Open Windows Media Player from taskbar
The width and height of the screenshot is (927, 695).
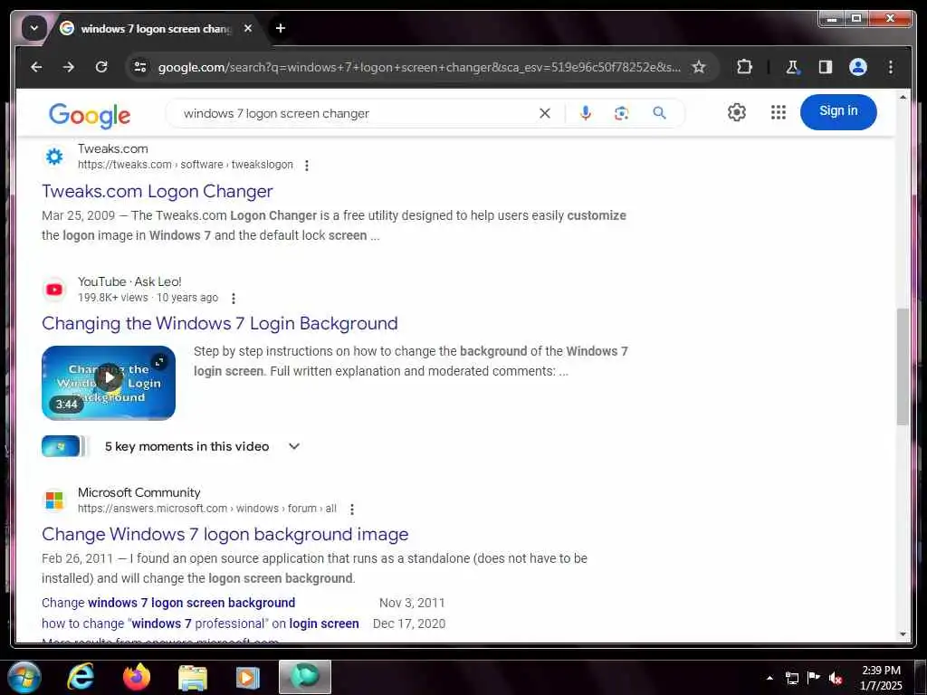pos(248,677)
